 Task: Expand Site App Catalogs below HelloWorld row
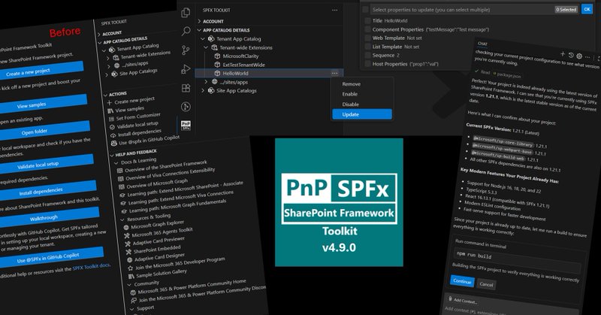[203, 91]
